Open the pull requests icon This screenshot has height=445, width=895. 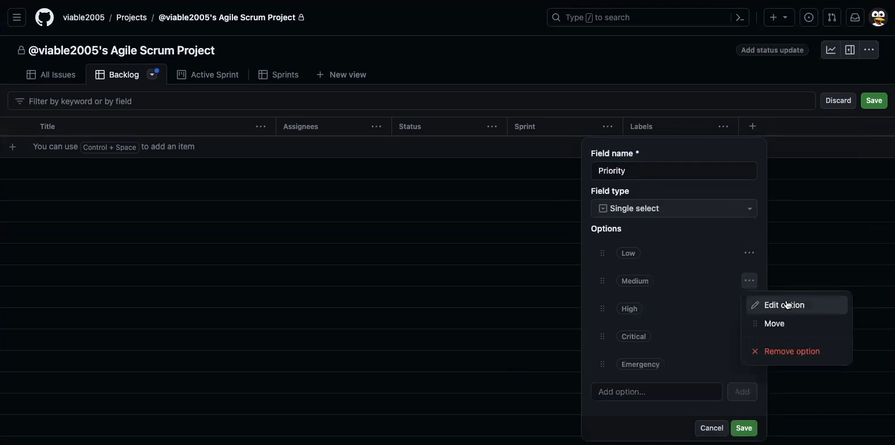831,17
